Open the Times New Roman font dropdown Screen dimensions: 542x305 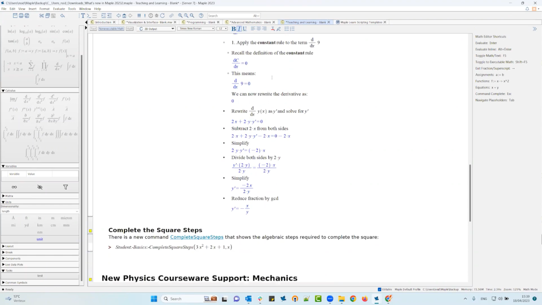pos(196,28)
